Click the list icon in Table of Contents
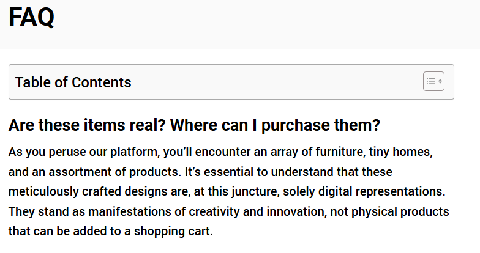This screenshot has height=253, width=480. 431,81
